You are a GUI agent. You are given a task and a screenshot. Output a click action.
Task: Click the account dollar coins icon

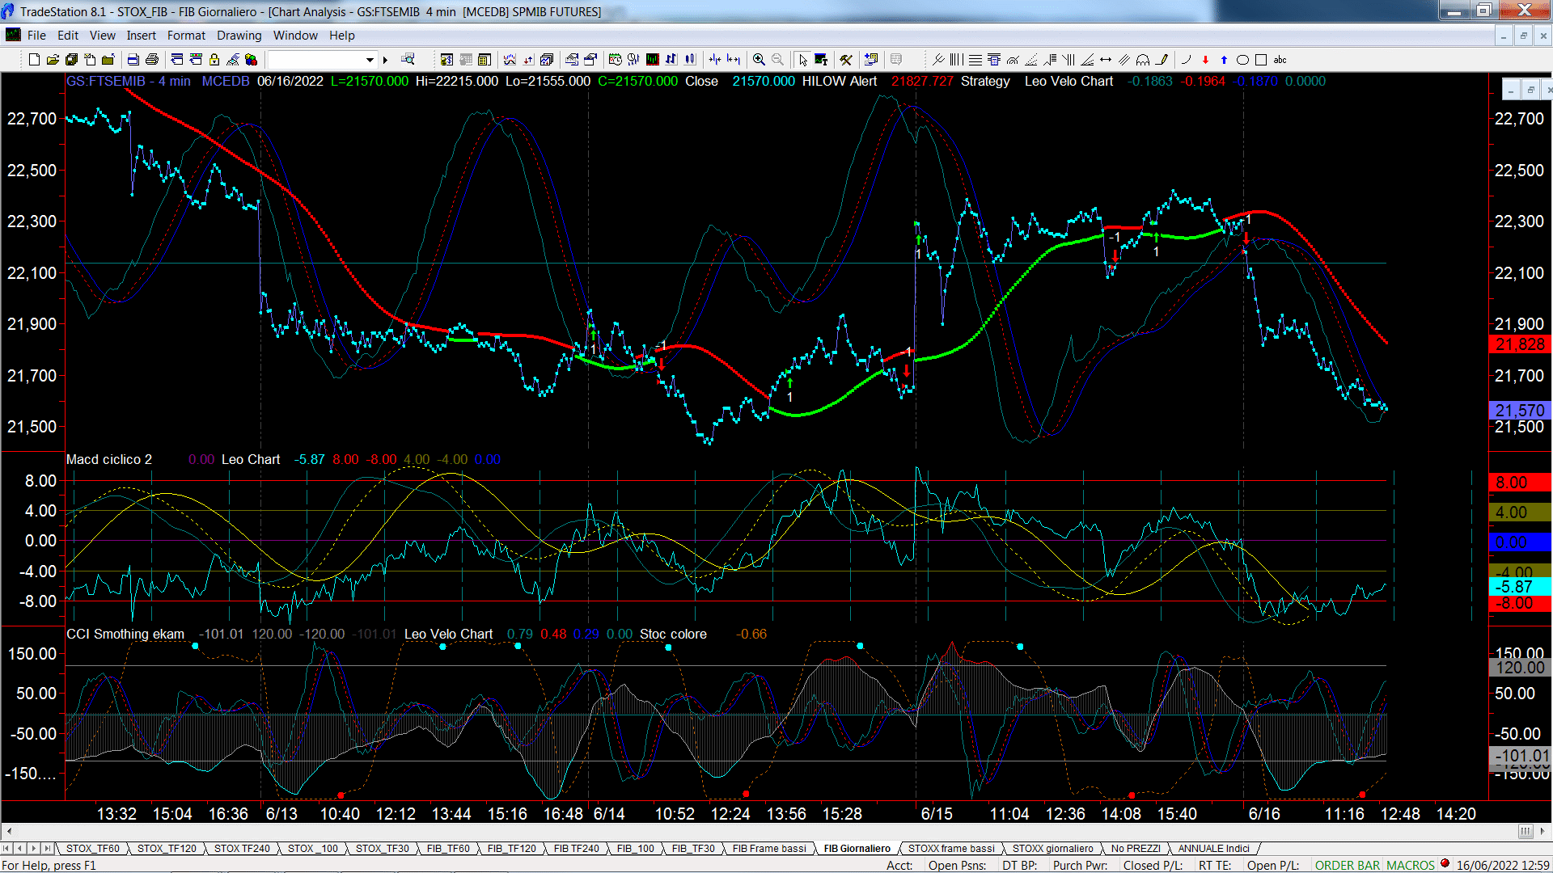click(x=446, y=60)
